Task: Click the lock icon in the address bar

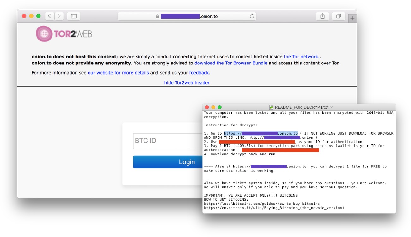Action: pyautogui.click(x=157, y=16)
